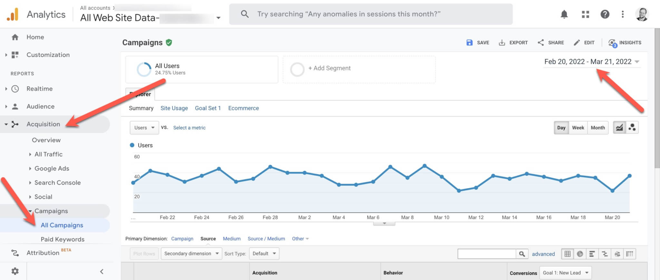Open the three-dot more options menu
The height and width of the screenshot is (280, 660).
(x=623, y=14)
